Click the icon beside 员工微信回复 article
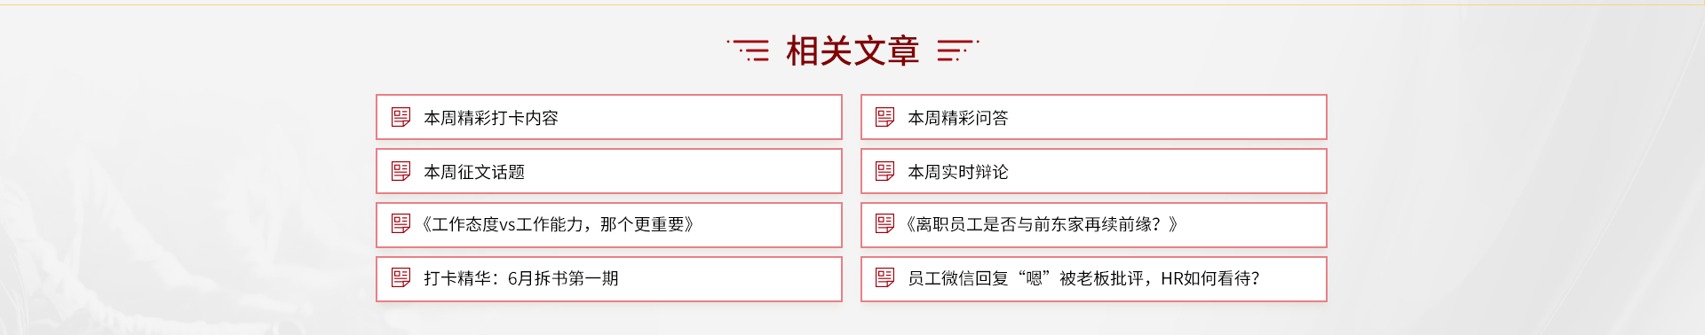Screen dimensions: 1705x335 tap(885, 277)
